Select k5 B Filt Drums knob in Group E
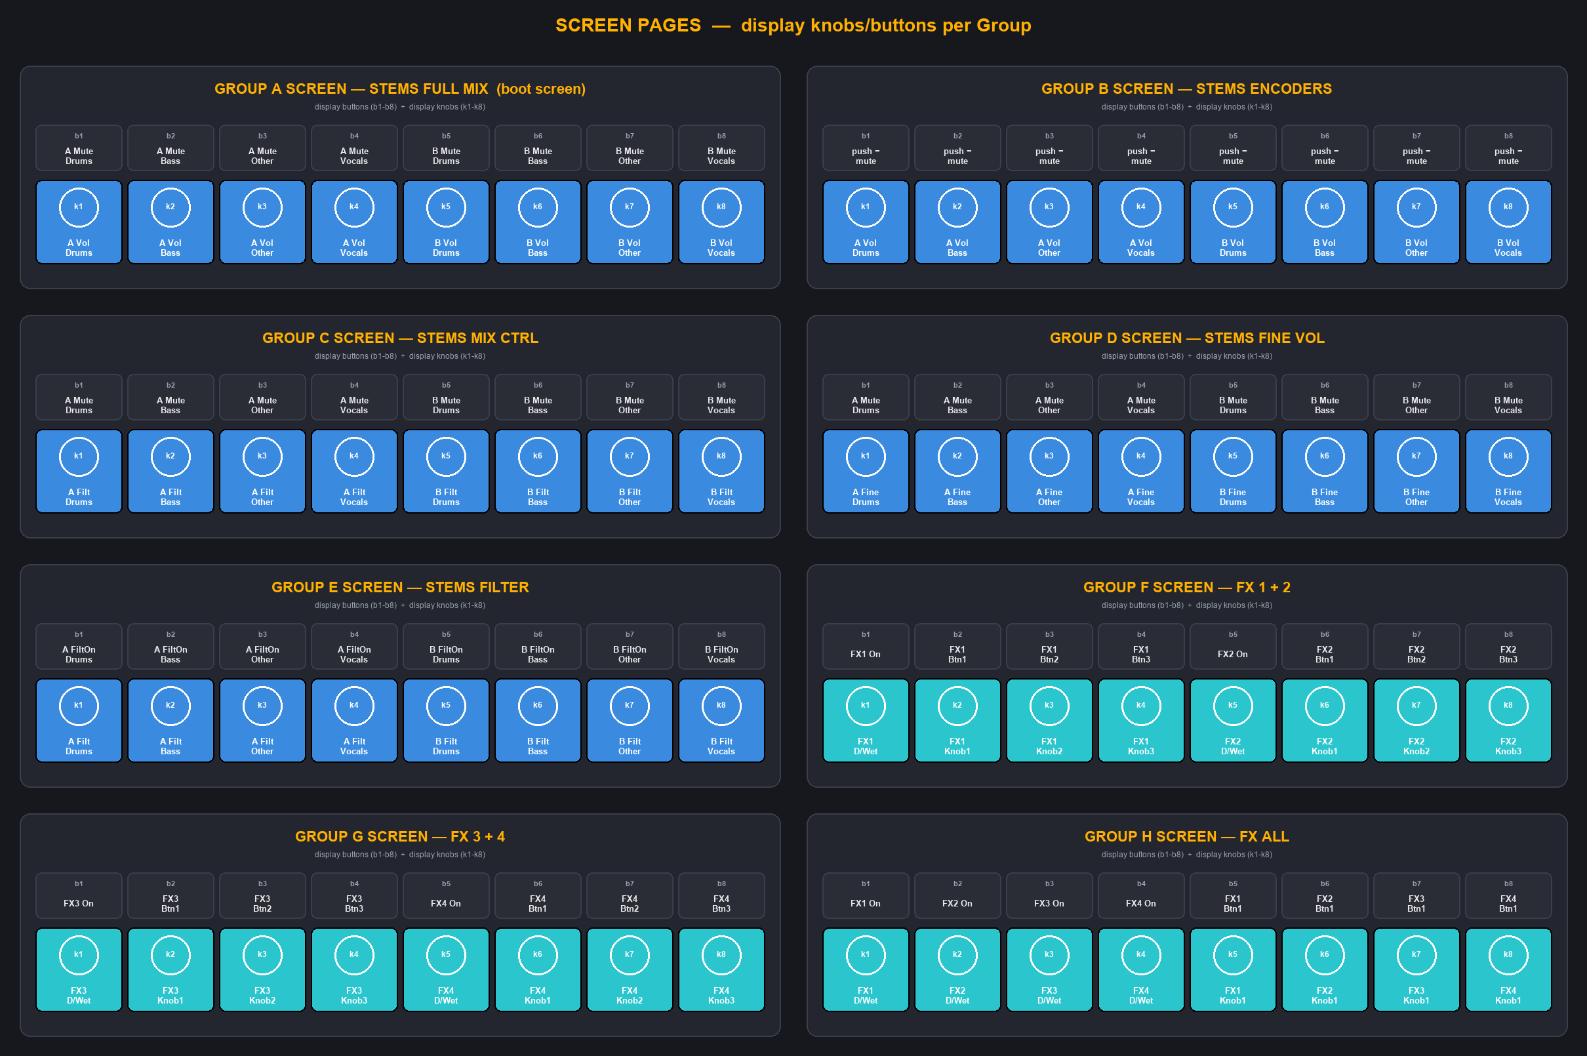Viewport: 1587px width, 1056px height. point(446,720)
